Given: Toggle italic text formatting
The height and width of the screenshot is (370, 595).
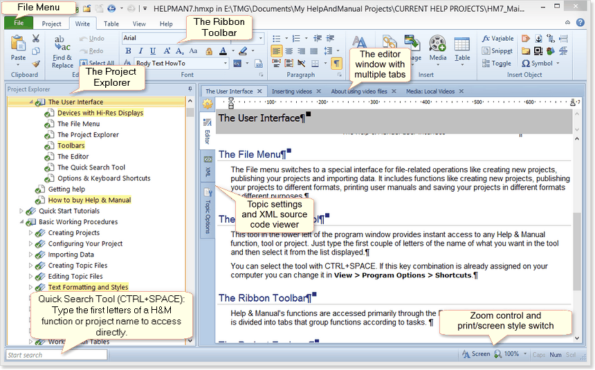Looking at the screenshot, I should click(141, 51).
